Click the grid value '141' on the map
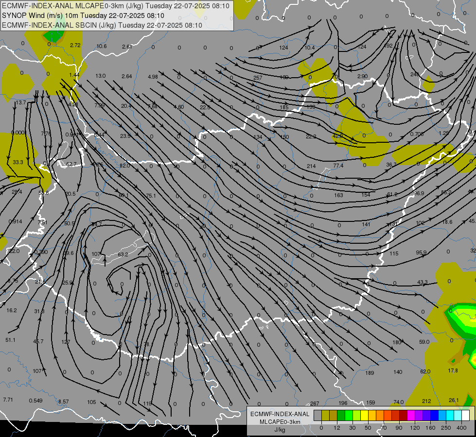476x437 pixels. pos(366,224)
